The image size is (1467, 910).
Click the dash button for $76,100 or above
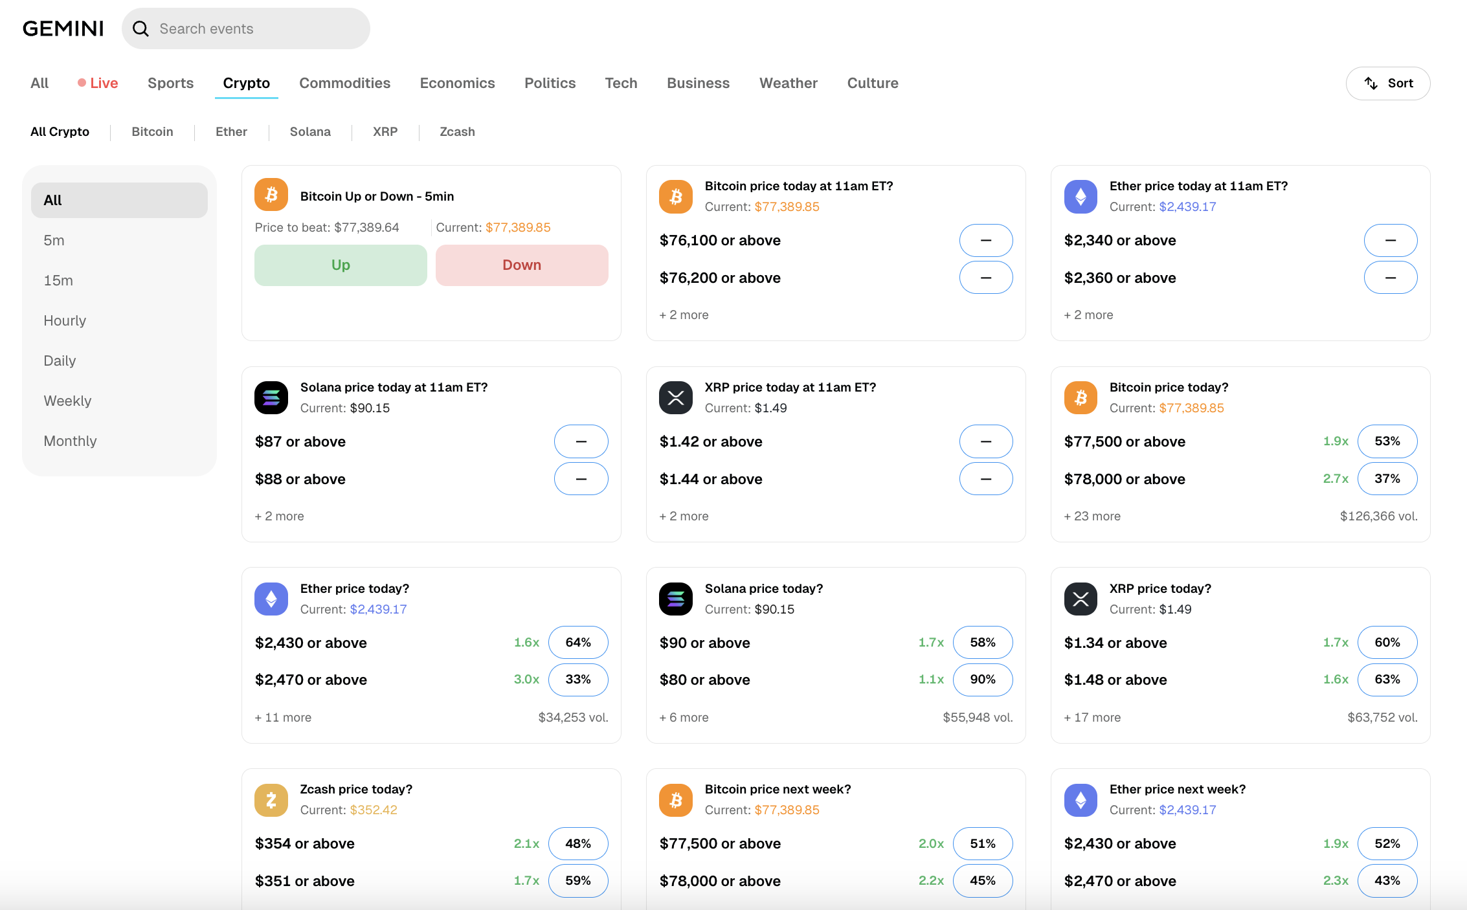pos(986,240)
